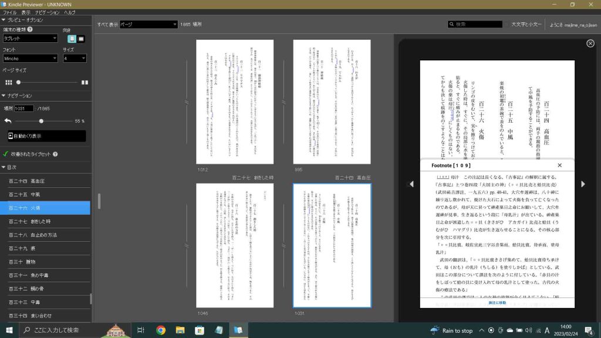Click the two-page view icon

[x=85, y=82]
